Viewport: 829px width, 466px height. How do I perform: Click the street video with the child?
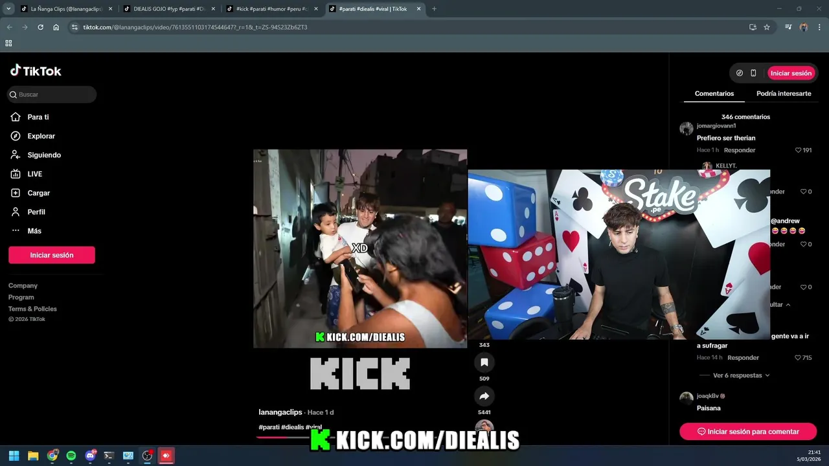point(360,249)
